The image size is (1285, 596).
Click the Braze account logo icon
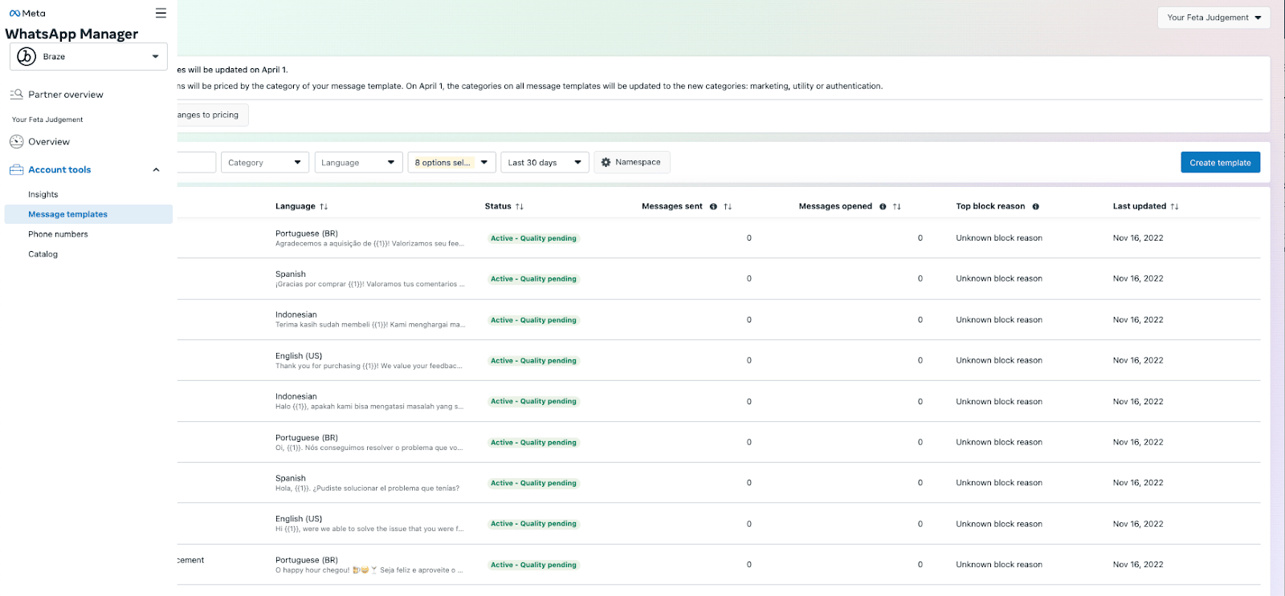point(27,56)
